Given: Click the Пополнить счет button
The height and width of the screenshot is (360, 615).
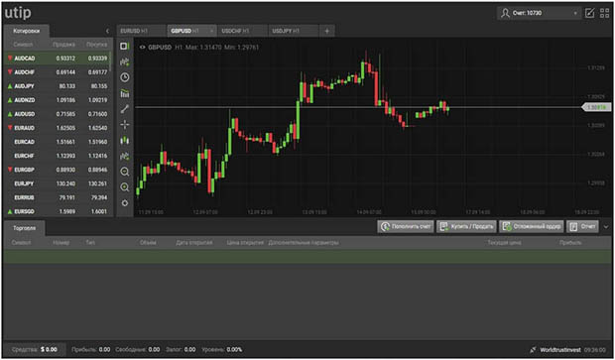Looking at the screenshot, I should pos(406,227).
